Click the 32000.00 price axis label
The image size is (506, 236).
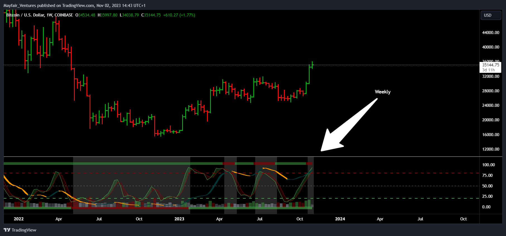[x=491, y=76]
